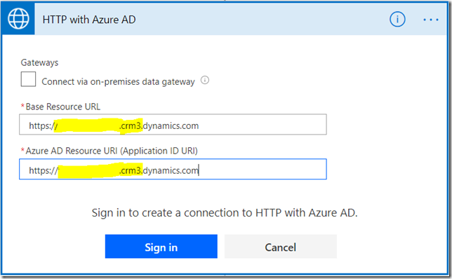
Task: Click the Base Resource URL field
Action: coord(173,124)
